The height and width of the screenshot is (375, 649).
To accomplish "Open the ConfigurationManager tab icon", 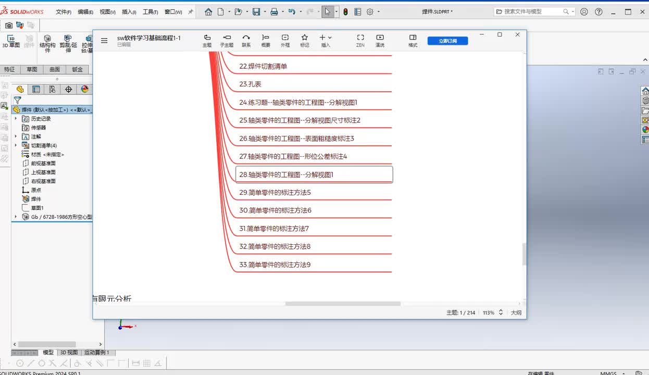I will (52, 89).
